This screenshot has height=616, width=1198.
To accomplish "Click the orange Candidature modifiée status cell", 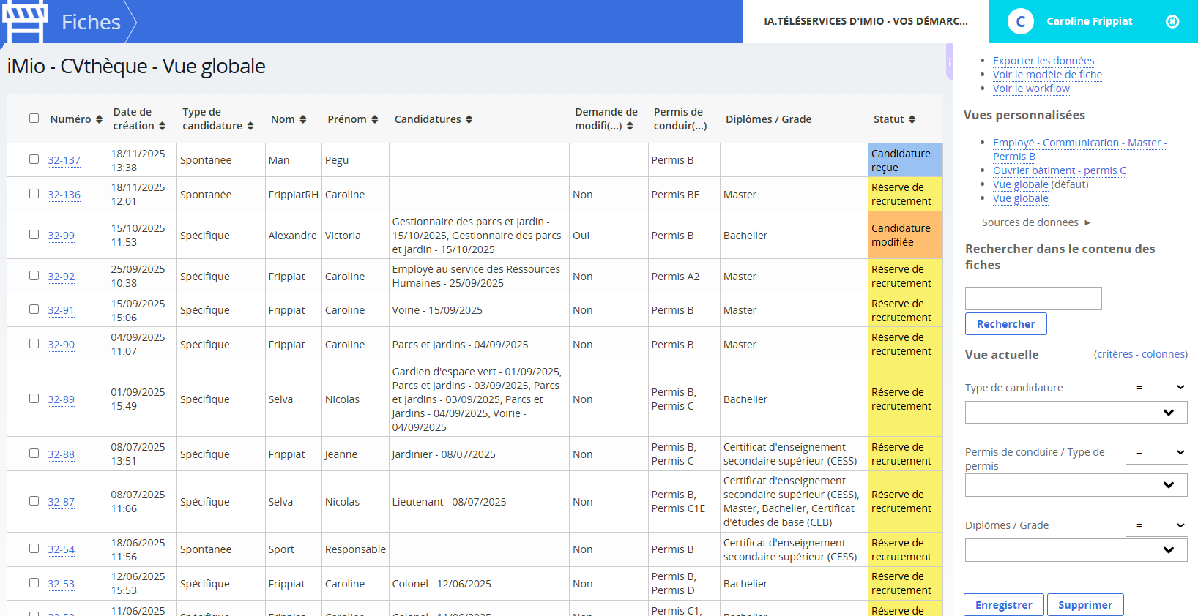I will (x=904, y=235).
